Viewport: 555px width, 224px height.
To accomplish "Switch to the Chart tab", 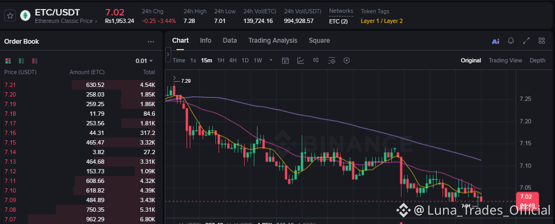I will pyautogui.click(x=180, y=41).
